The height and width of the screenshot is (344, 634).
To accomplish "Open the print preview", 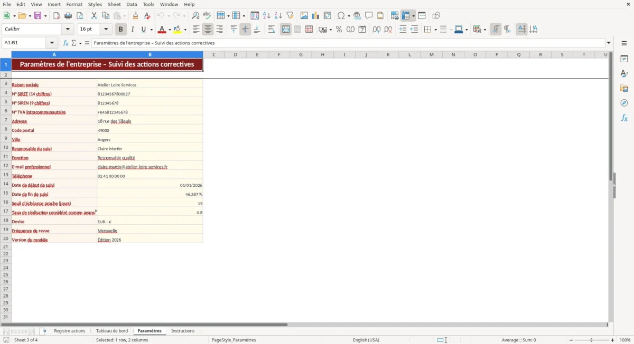I will click(x=80, y=16).
